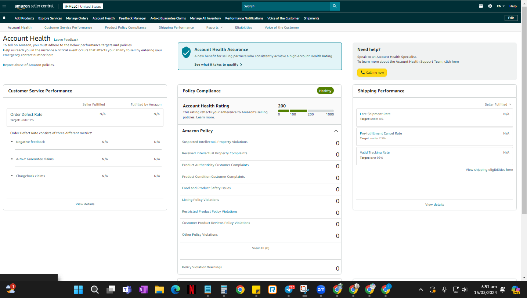
Task: Open A-to-z Guarantee claims metric link
Action: click(35, 159)
